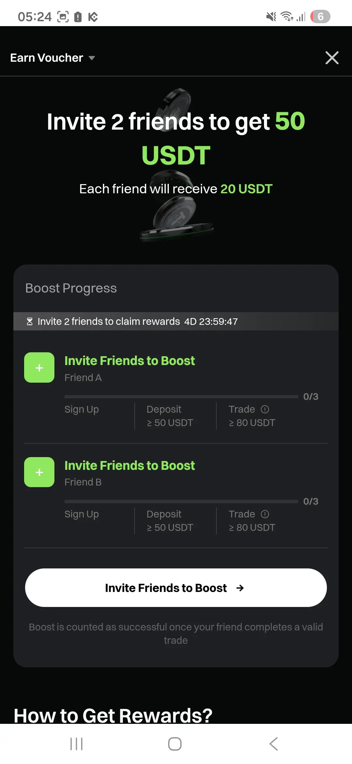Tap the green plus icon for Friend B
The width and height of the screenshot is (352, 764).
[39, 472]
